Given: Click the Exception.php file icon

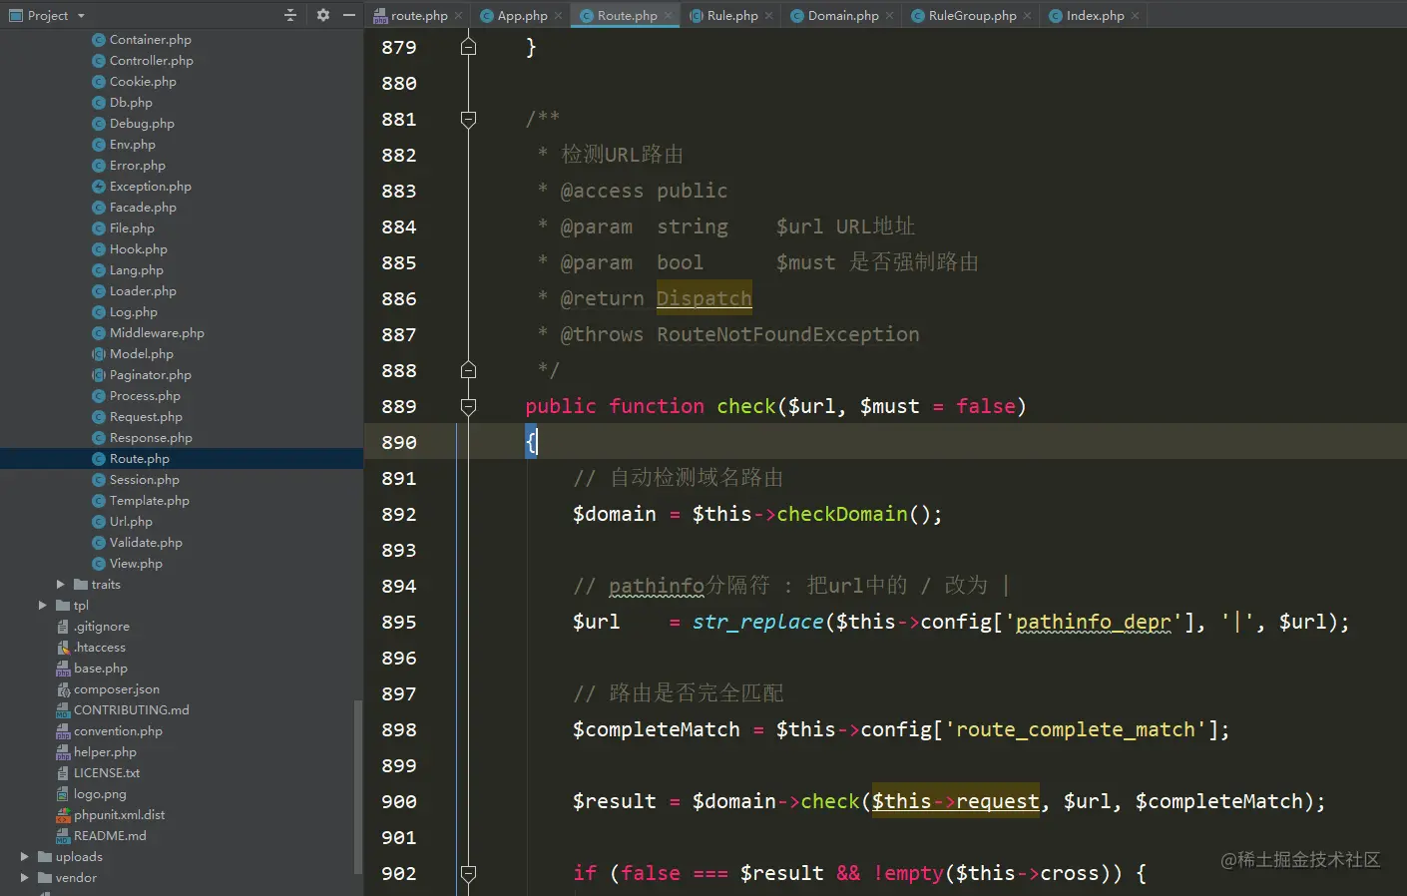Looking at the screenshot, I should pos(99,187).
